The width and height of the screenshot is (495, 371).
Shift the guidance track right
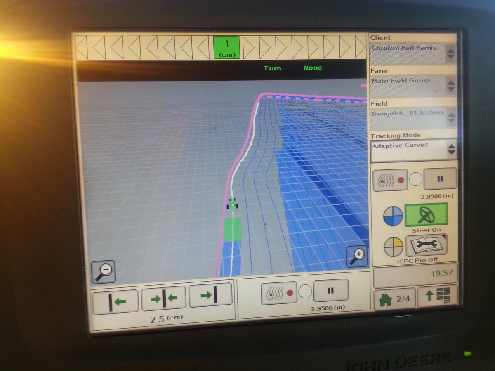(x=210, y=295)
